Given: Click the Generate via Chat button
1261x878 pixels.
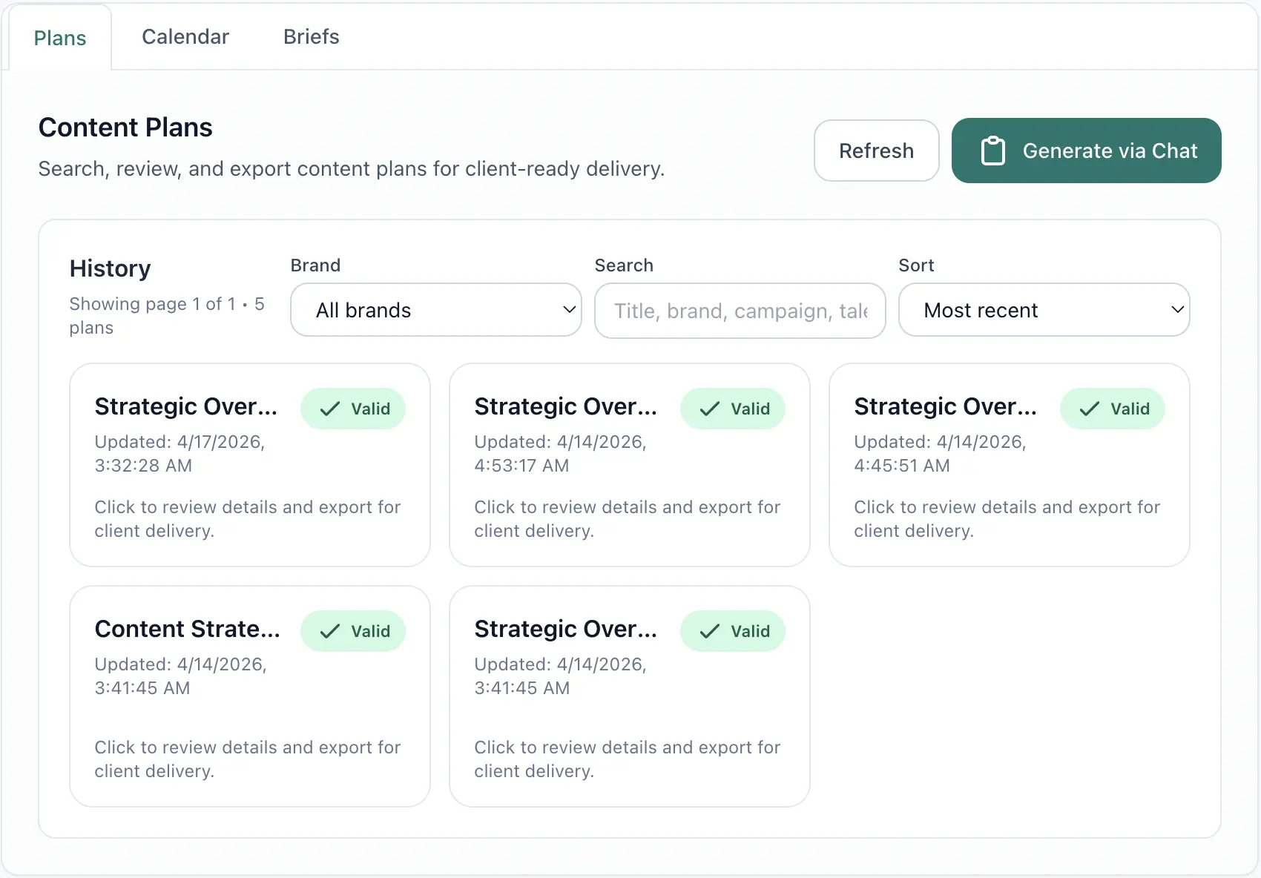Looking at the screenshot, I should coord(1086,151).
